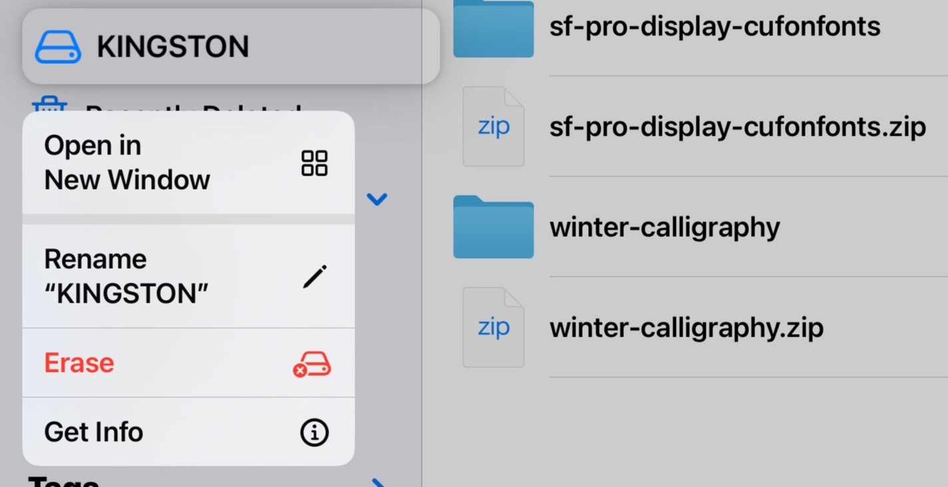Screen dimensions: 948x487
Task: Click the info circle icon beside Get Info
Action: [x=314, y=433]
